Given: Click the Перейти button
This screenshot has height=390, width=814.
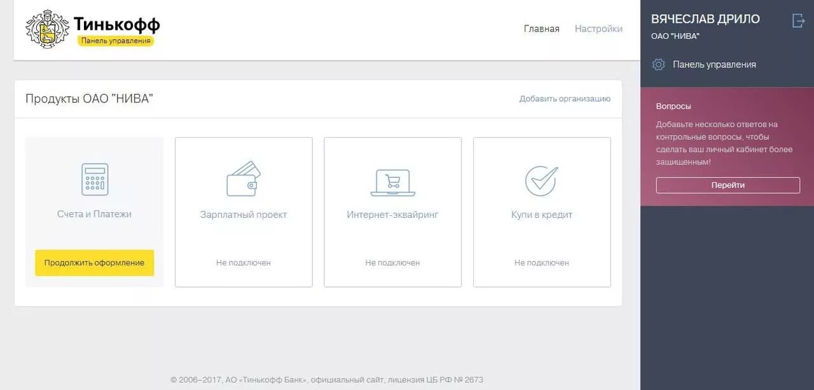Looking at the screenshot, I should [728, 185].
